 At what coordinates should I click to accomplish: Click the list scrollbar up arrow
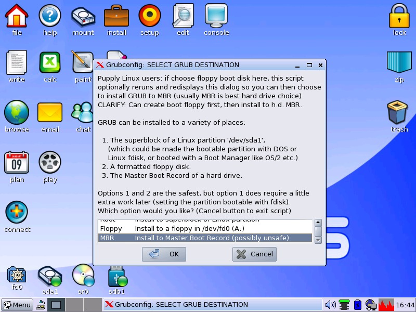point(318,223)
